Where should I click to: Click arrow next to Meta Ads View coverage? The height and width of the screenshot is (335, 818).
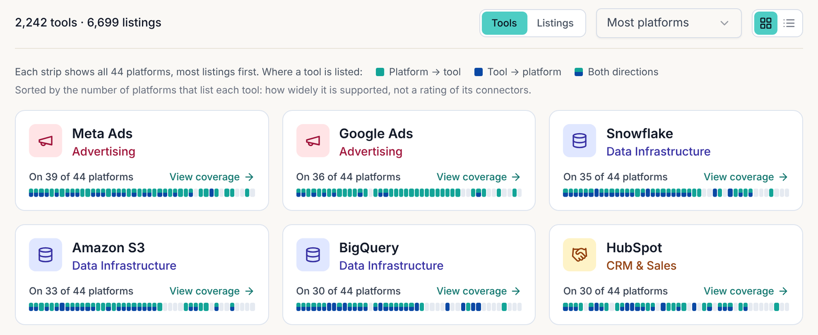coord(249,177)
